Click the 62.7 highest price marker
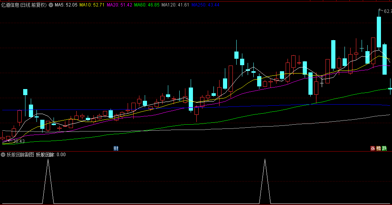 pos(387,12)
